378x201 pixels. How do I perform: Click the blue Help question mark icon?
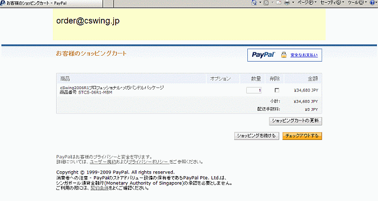pyautogui.click(x=372, y=3)
